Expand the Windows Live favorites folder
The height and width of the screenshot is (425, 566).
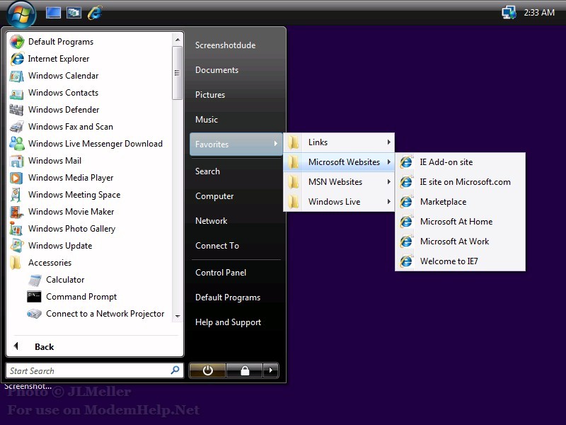tap(339, 202)
